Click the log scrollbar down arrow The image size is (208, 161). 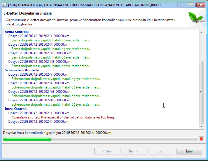click(x=201, y=126)
